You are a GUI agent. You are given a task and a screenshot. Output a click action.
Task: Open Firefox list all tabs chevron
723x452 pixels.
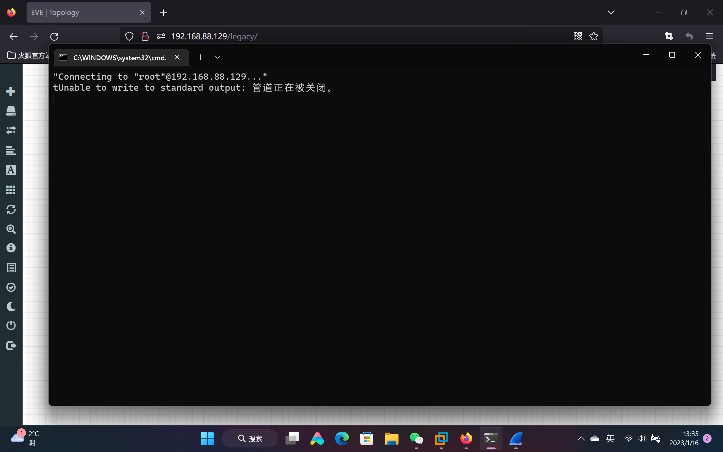[x=611, y=12]
